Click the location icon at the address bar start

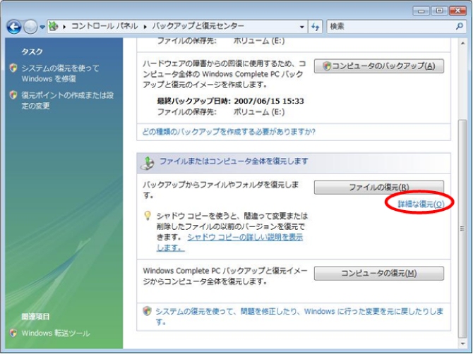tap(54, 26)
